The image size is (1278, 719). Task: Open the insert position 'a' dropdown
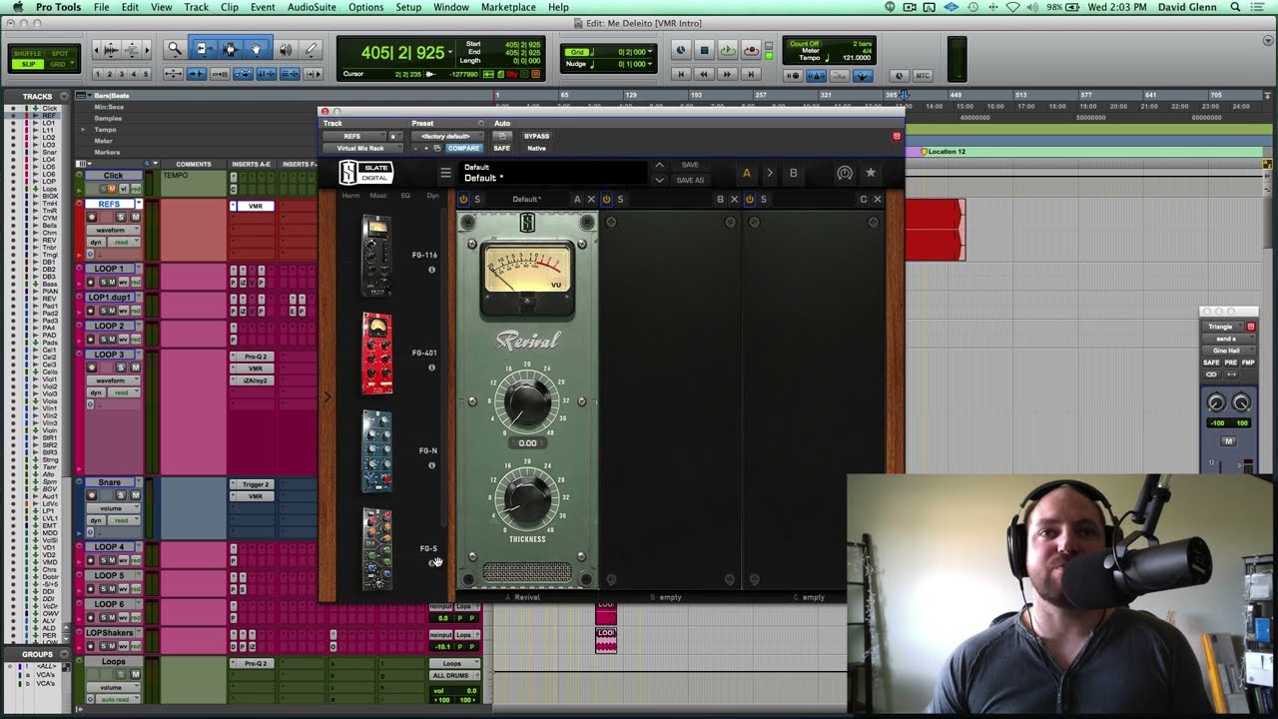[393, 136]
